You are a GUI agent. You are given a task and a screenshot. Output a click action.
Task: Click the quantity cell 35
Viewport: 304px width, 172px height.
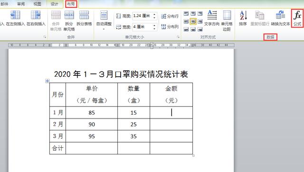point(133,136)
